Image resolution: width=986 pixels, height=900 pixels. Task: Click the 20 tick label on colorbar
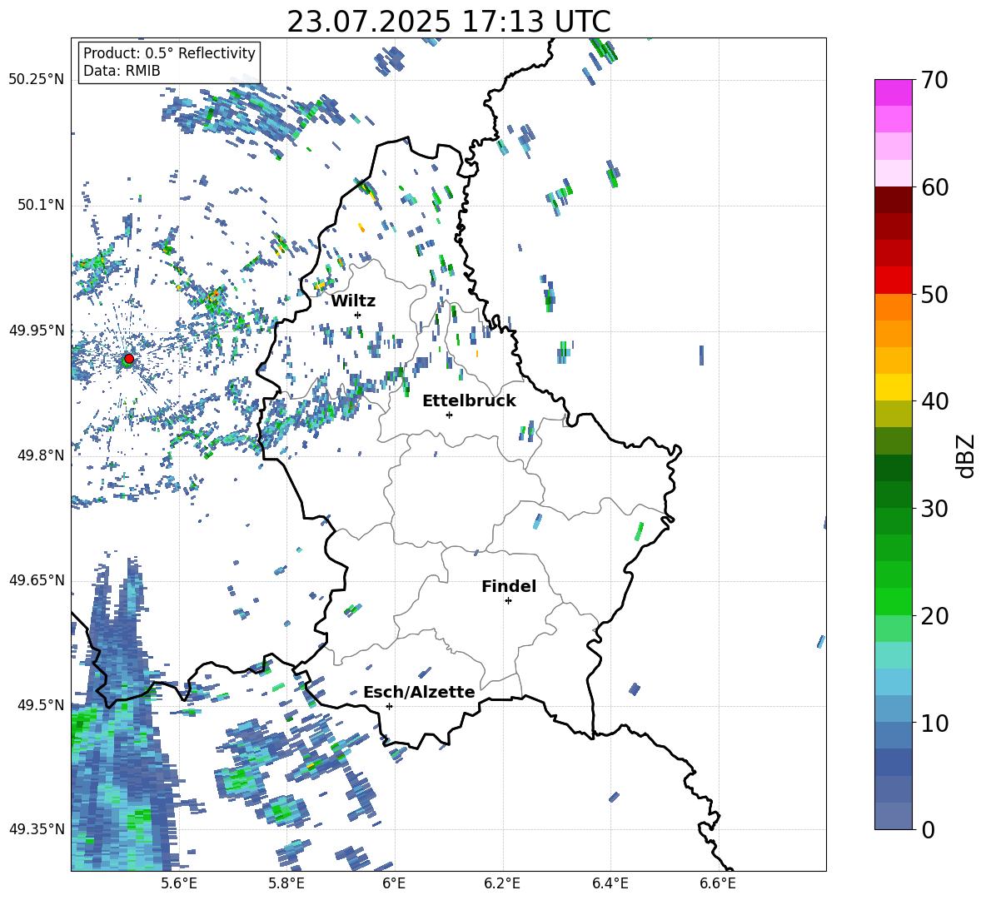[934, 615]
